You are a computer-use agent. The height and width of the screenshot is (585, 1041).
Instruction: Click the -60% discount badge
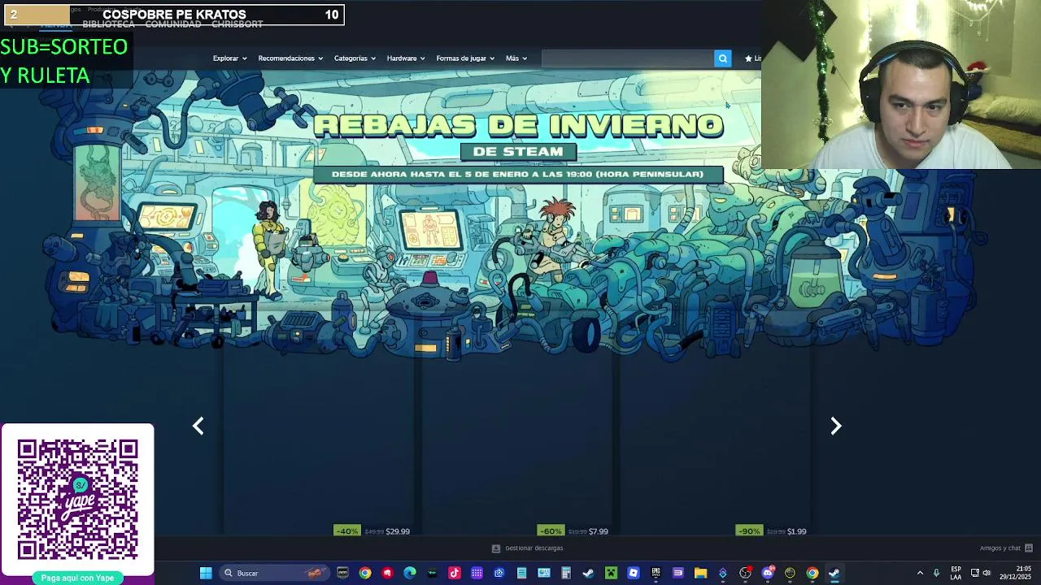pos(551,531)
